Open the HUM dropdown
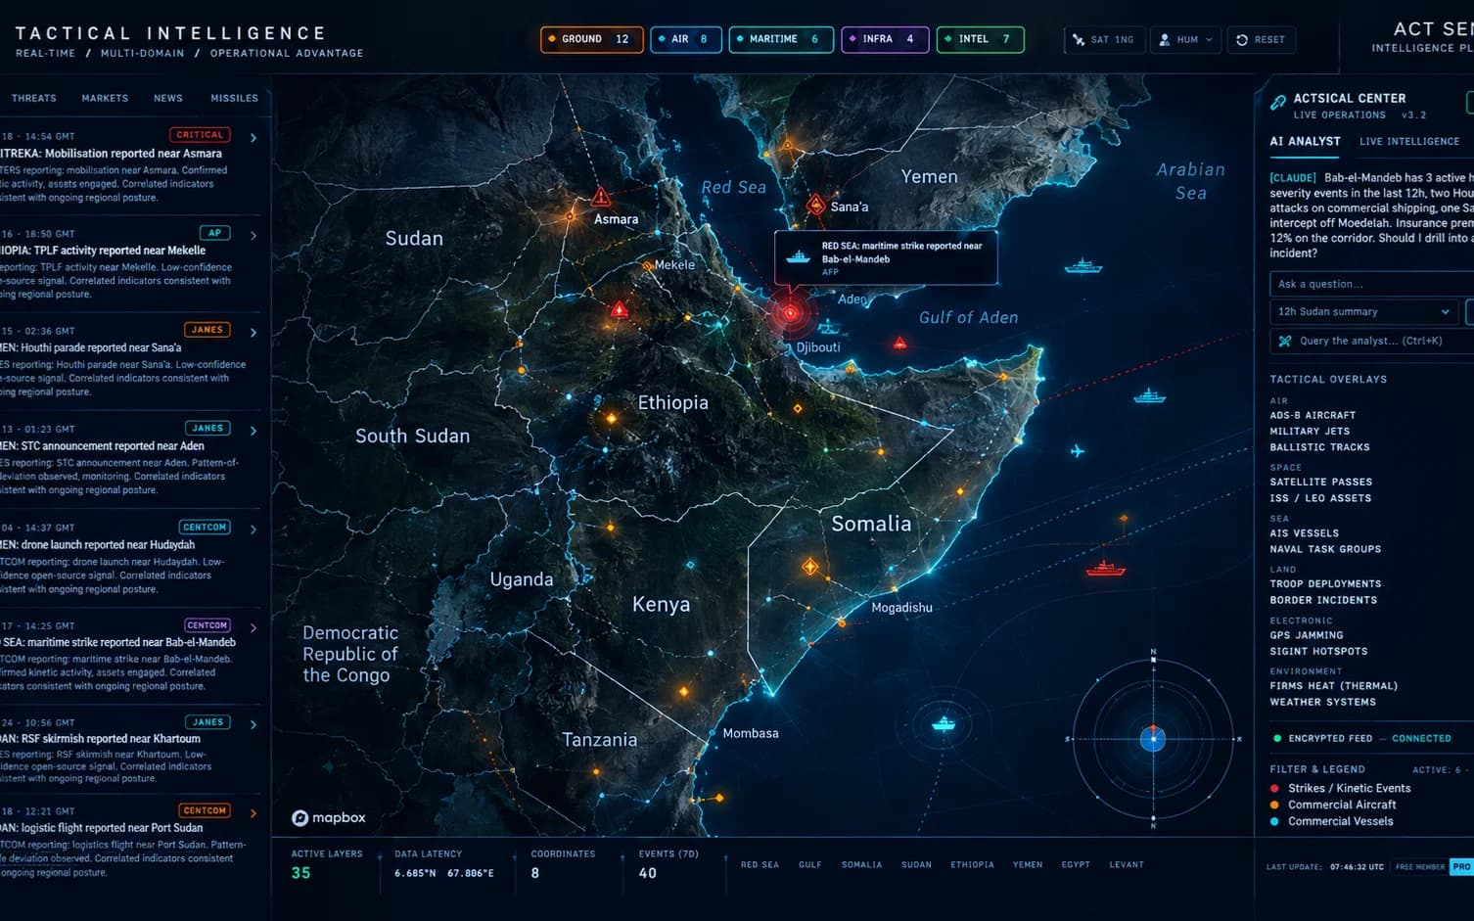 coord(1185,39)
